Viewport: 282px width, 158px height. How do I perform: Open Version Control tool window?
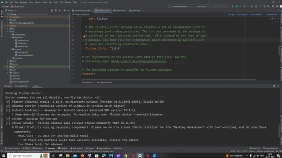coord(12,148)
